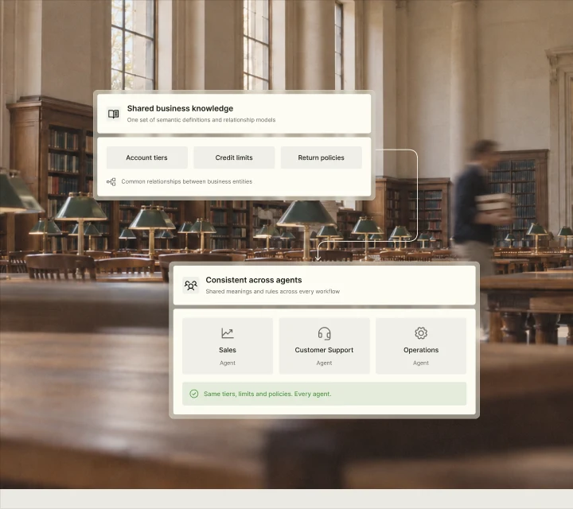Select the Return policies chip
Image resolution: width=573 pixels, height=509 pixels.
(x=322, y=157)
